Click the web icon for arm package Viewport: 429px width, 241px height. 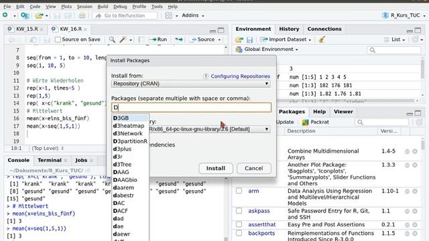pos(407,191)
